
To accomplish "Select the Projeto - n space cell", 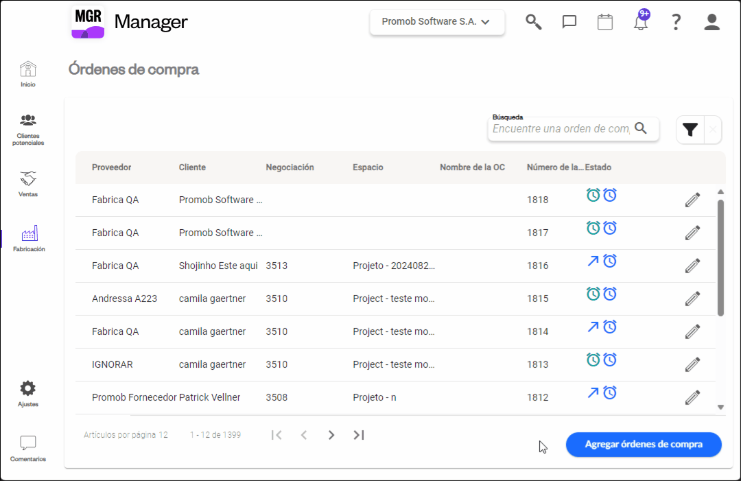I will [375, 397].
